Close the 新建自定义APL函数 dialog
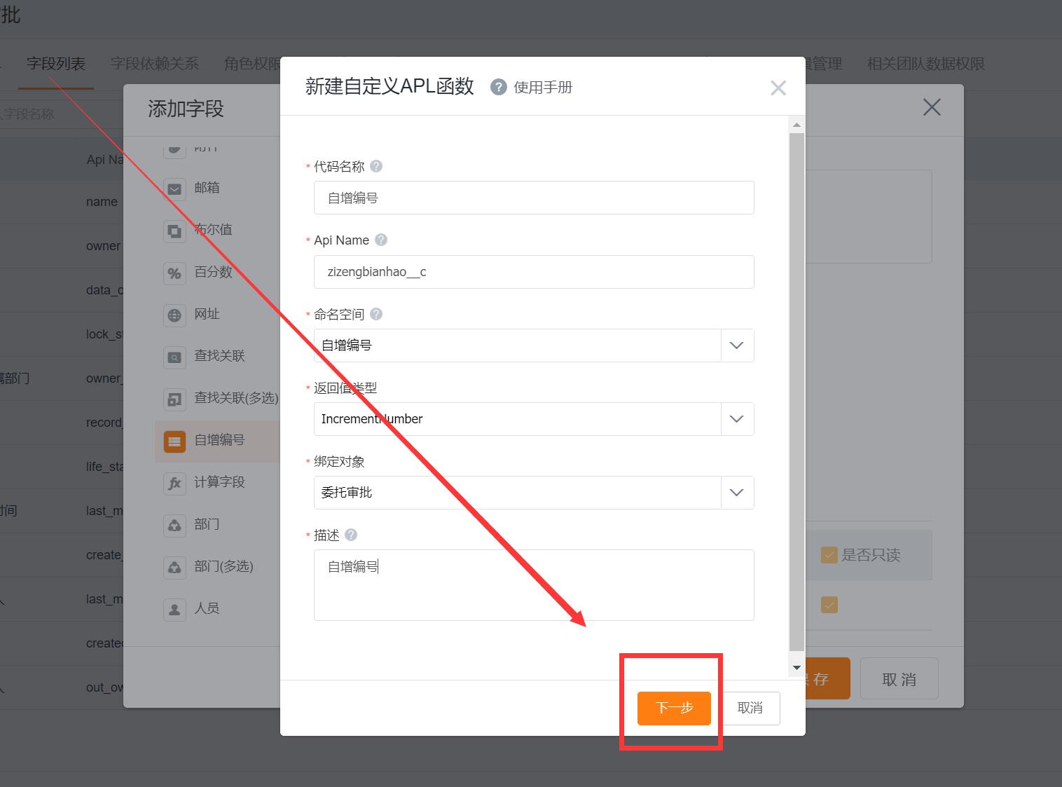This screenshot has width=1062, height=787. point(778,88)
